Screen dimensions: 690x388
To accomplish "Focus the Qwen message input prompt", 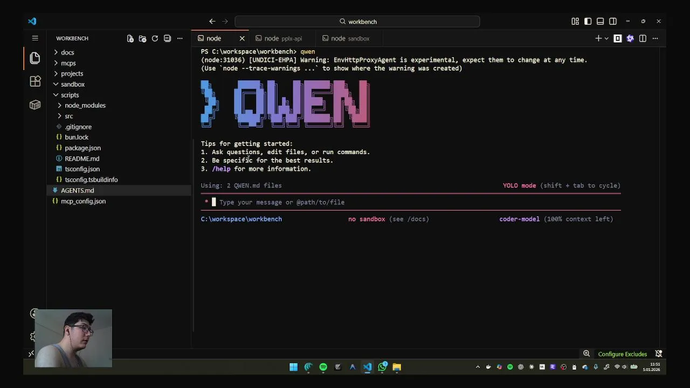I will pos(411,202).
